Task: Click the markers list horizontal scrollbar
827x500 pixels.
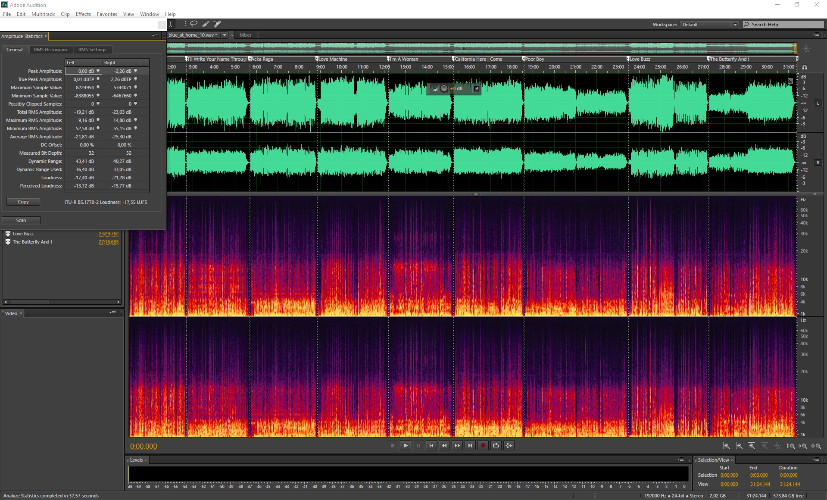Action: (x=62, y=302)
